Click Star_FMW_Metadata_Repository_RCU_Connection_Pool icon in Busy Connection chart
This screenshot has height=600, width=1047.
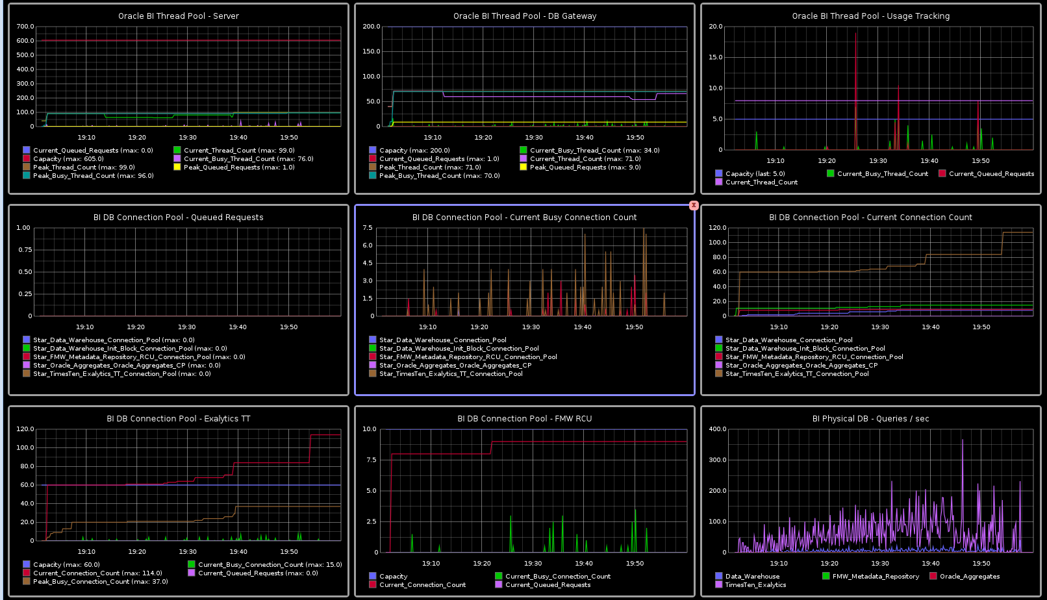point(372,356)
